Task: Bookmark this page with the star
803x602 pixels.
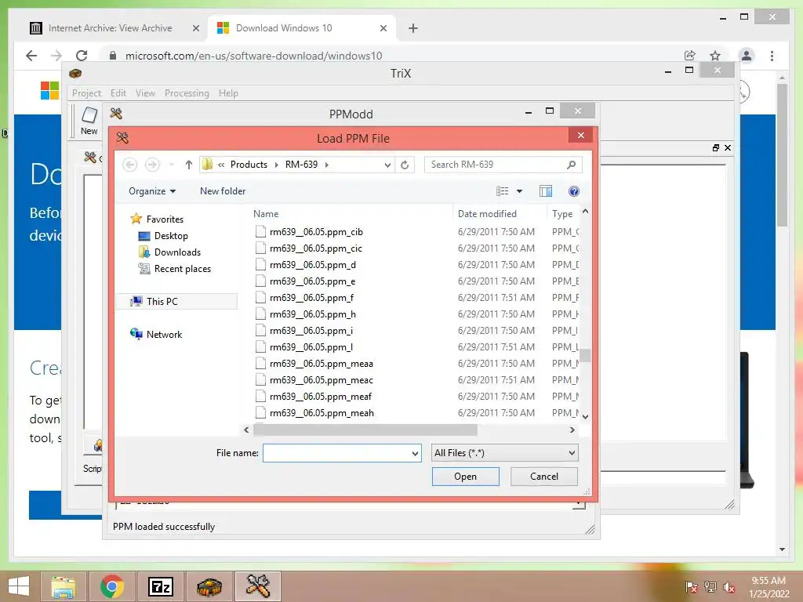Action: click(715, 56)
